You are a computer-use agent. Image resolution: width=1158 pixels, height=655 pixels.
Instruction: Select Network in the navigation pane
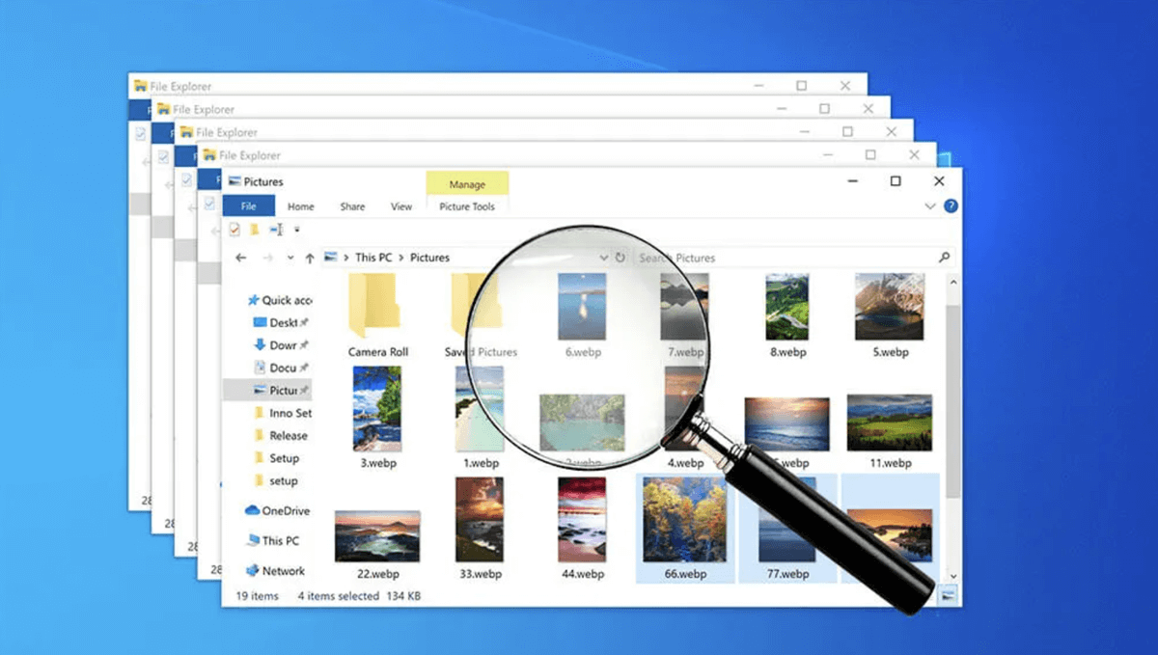[282, 570]
